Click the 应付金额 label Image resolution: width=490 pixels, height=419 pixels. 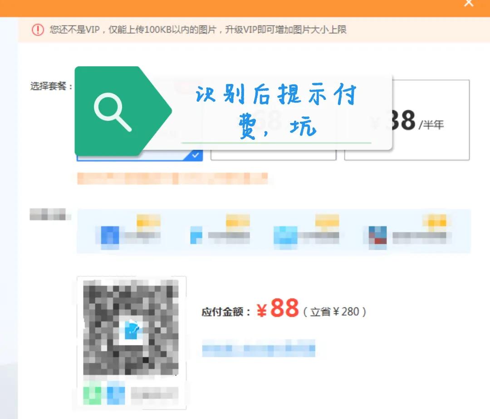(x=225, y=312)
